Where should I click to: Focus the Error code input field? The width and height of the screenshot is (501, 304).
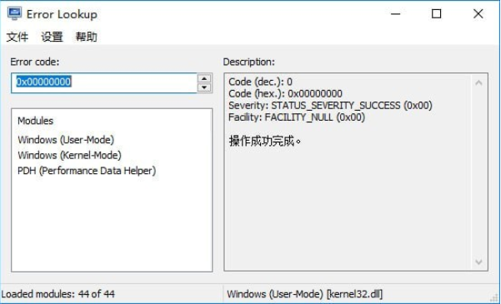pyautogui.click(x=104, y=83)
